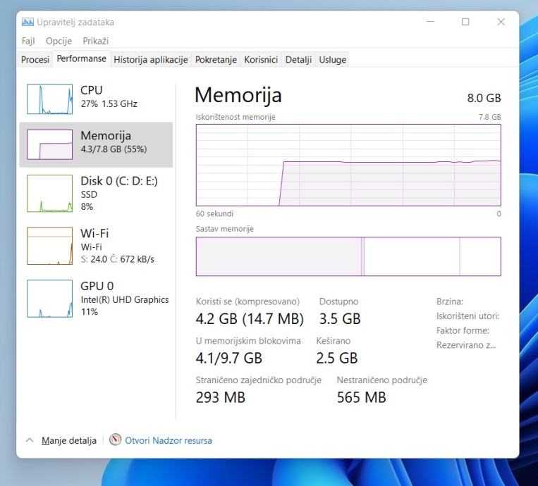
Task: Click the Wi-Fi mini graph thumbnail
Action: coord(49,246)
